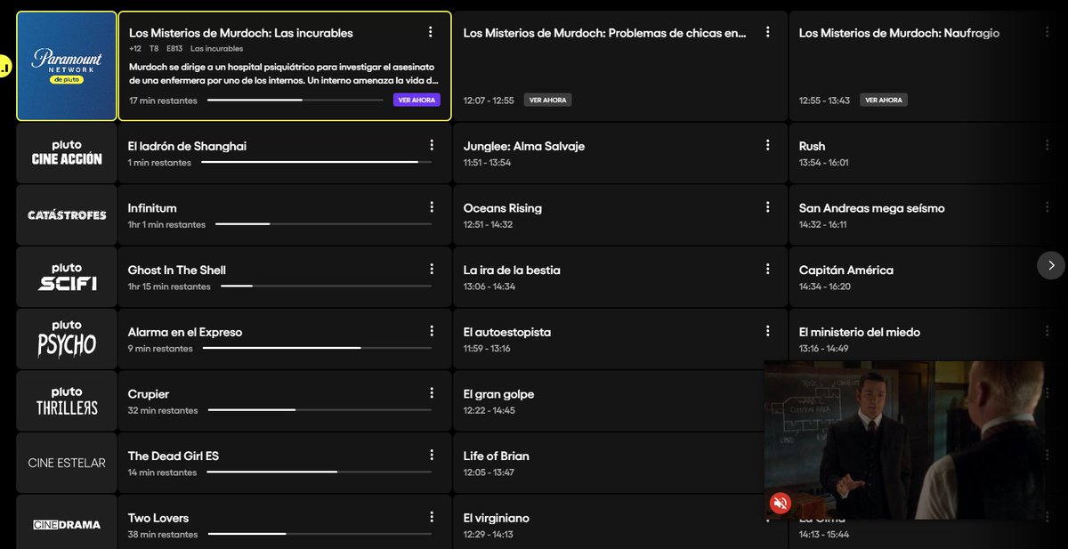Open the Junglee: Alma Salvaje title

[x=524, y=146]
